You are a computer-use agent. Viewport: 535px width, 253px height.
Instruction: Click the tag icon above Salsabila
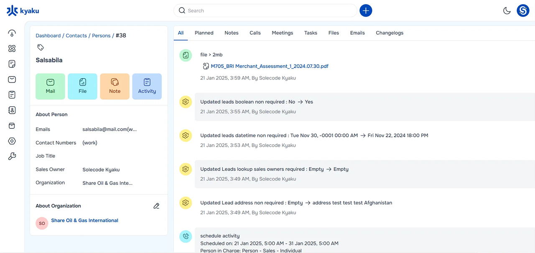click(40, 47)
